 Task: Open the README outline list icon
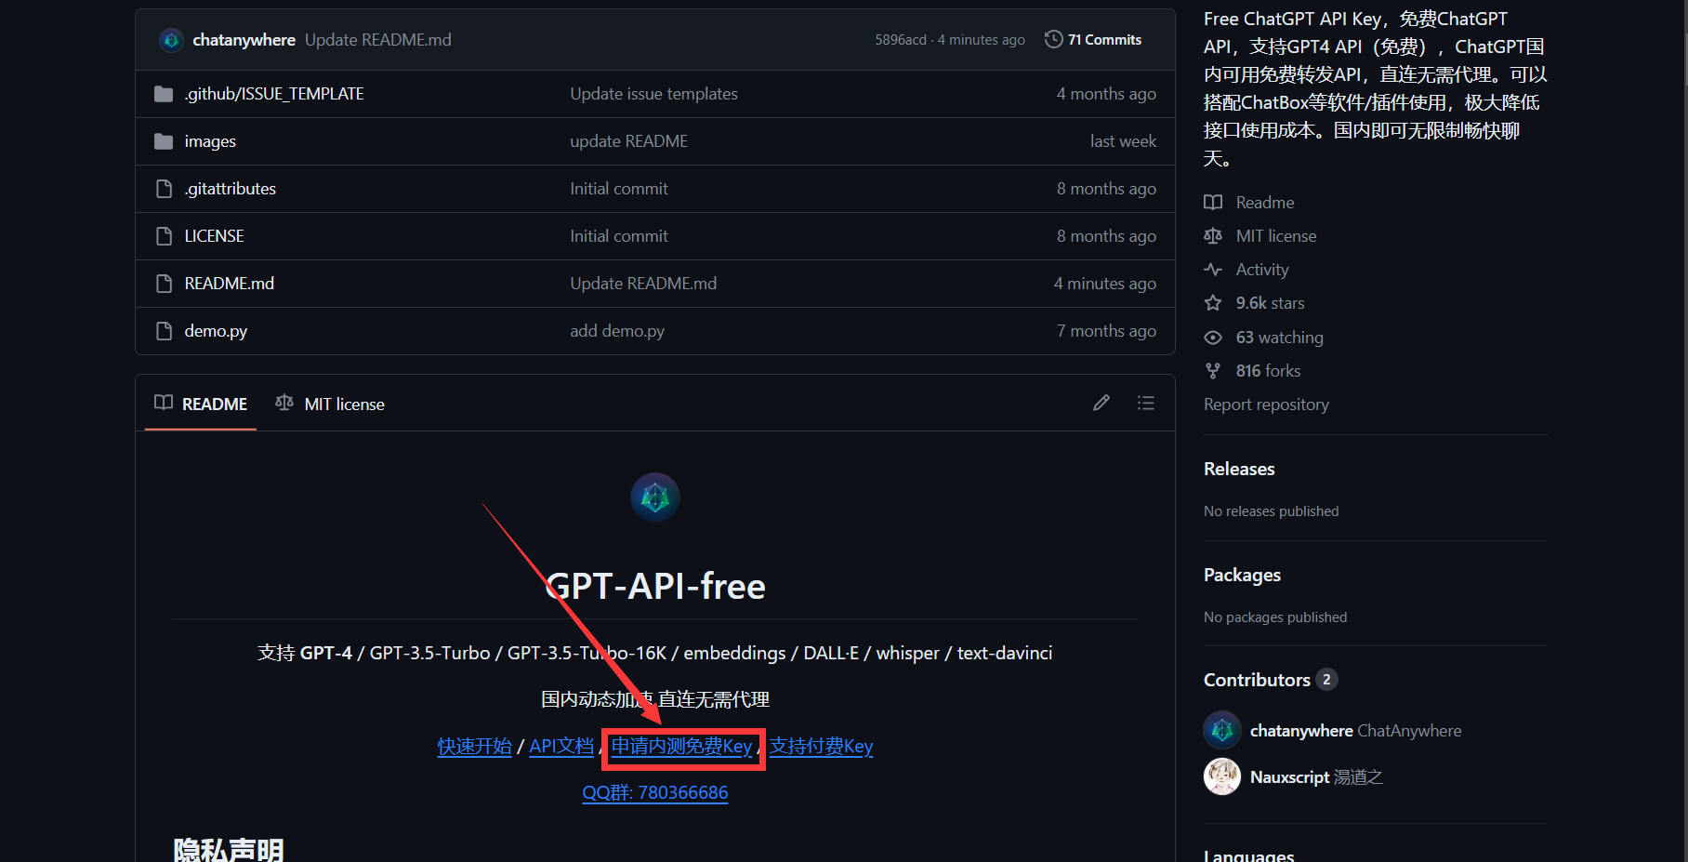pos(1146,403)
